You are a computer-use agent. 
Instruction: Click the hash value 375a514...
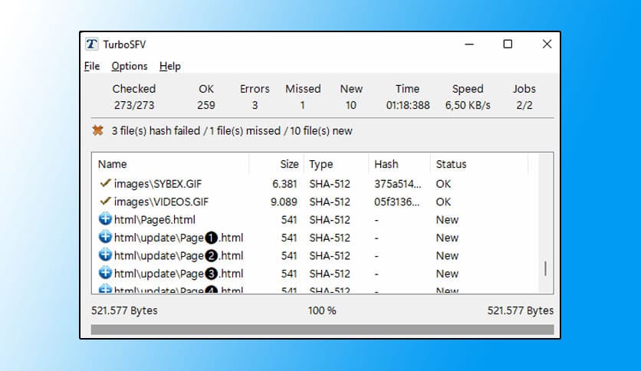(x=397, y=184)
